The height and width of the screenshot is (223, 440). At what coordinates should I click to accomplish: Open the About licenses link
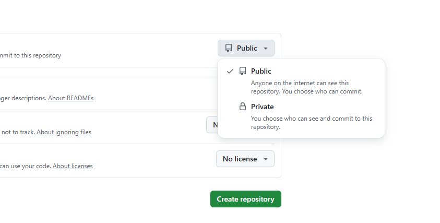(73, 166)
